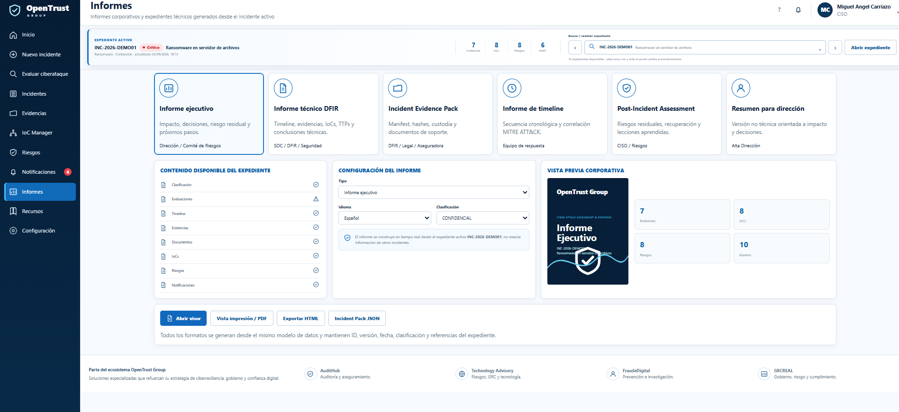Expand the Idioma dropdown set to Español
The image size is (899, 412).
tap(384, 218)
